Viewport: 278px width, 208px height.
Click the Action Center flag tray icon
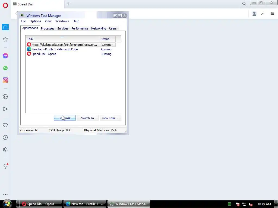238,204
